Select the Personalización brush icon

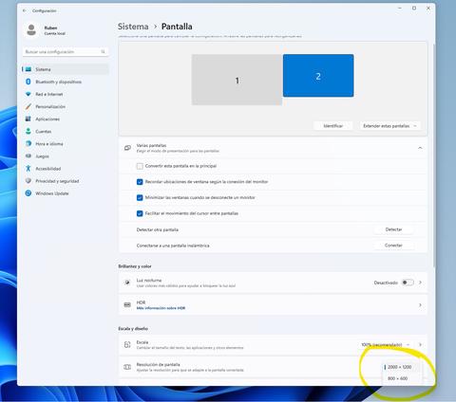click(x=28, y=106)
